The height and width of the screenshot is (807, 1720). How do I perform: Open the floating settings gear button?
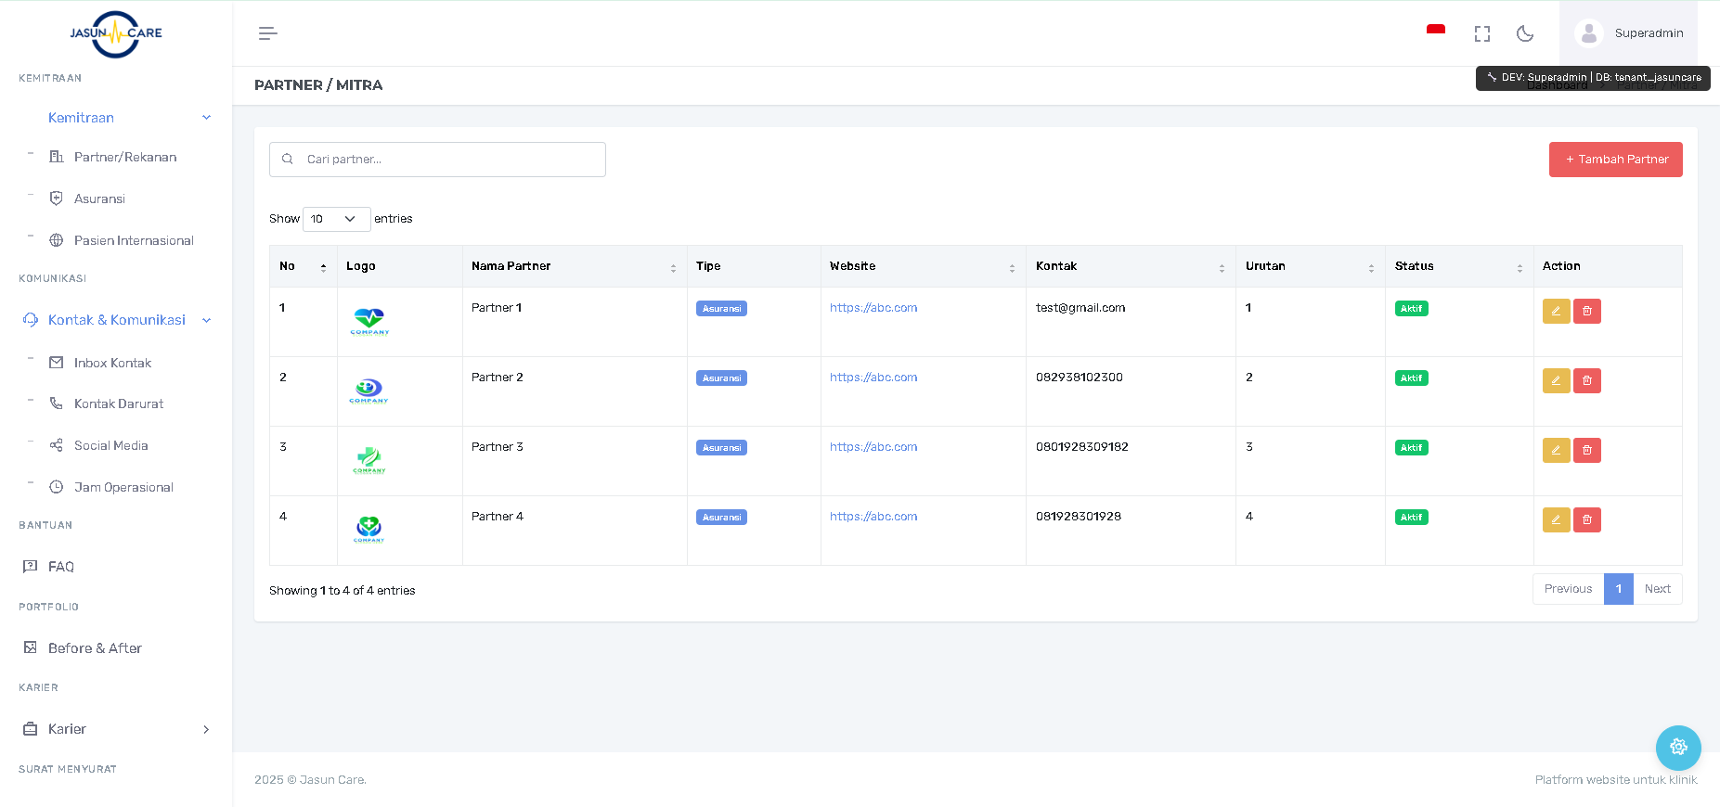(1677, 747)
